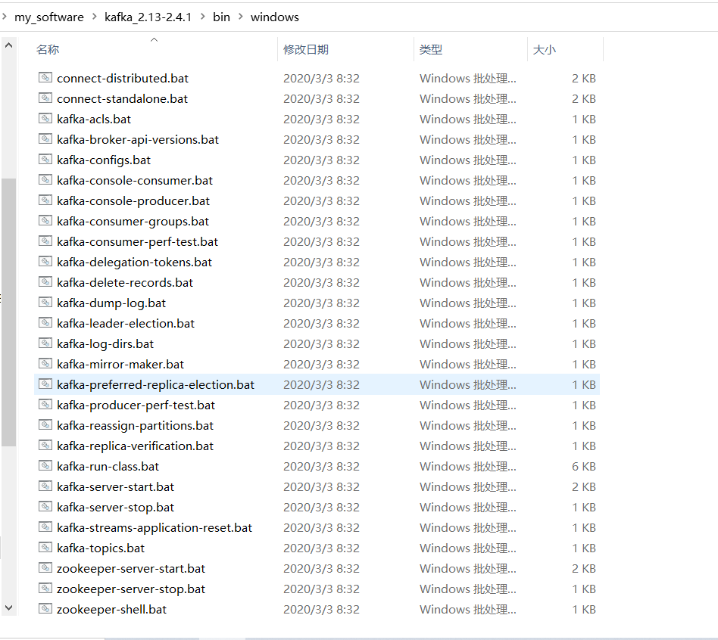Open kafka_2.13-2.4.1 breadcrumb segment
This screenshot has width=718, height=640.
[148, 17]
